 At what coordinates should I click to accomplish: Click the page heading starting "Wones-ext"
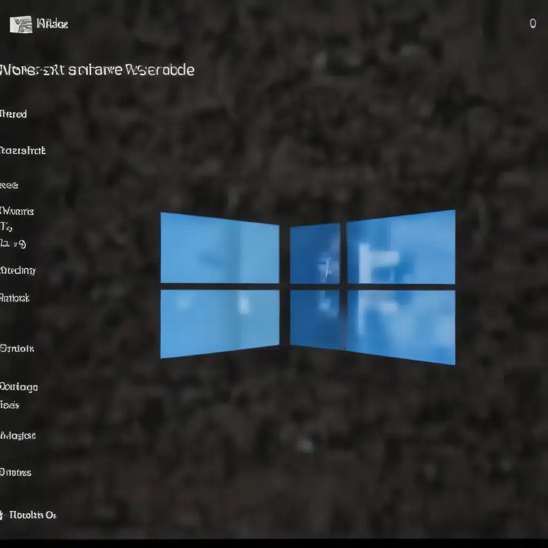(97, 70)
